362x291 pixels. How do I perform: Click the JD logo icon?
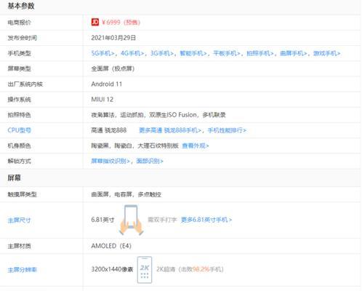95,22
